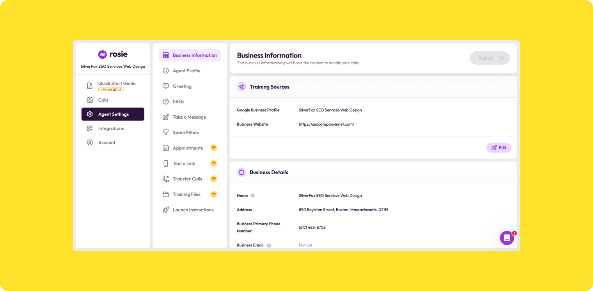
Task: Open the Launch Instructions tab
Action: pyautogui.click(x=190, y=210)
